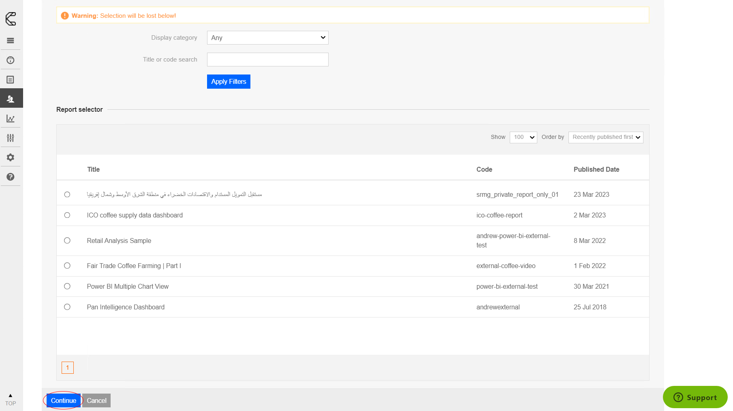This screenshot has width=733, height=411.
Task: Open the settings gear icon
Action: click(11, 158)
